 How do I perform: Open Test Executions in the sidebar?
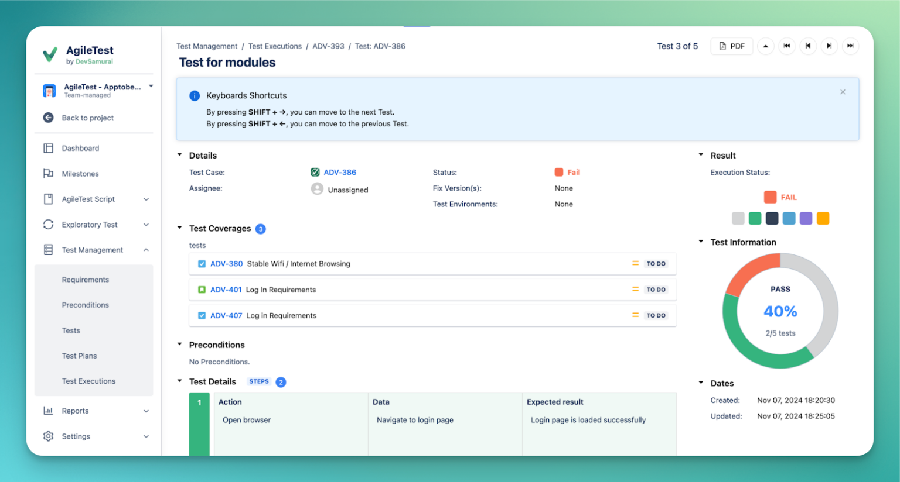[88, 381]
